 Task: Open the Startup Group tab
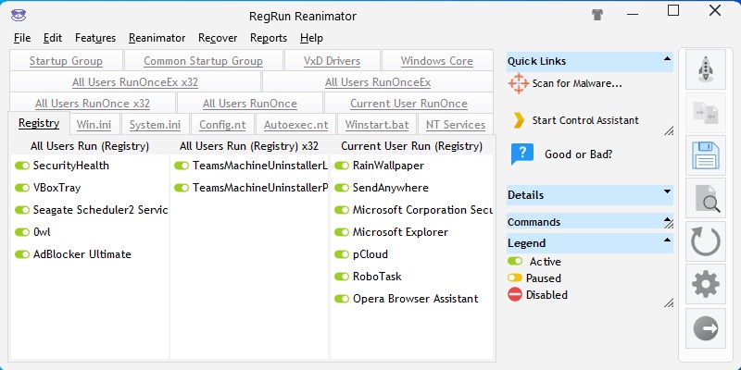(x=66, y=61)
